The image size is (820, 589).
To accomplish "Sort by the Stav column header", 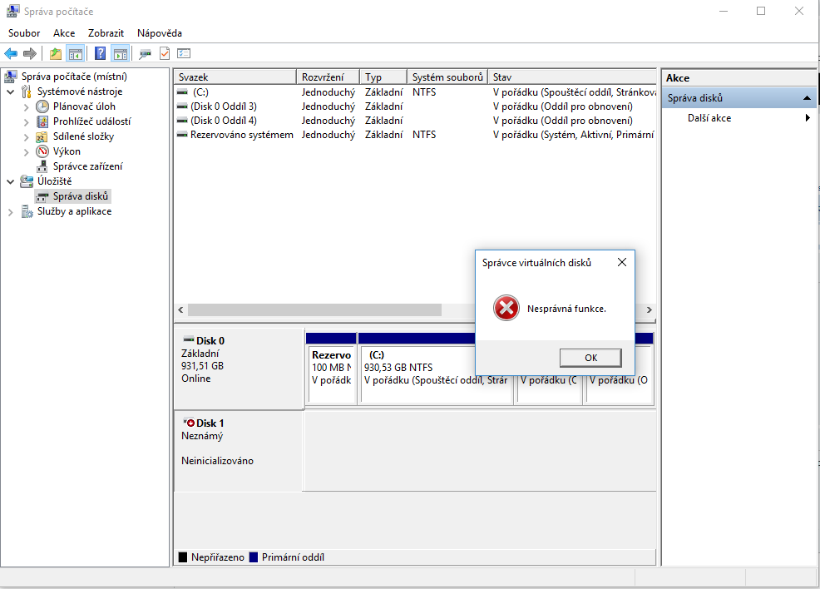I will point(572,77).
